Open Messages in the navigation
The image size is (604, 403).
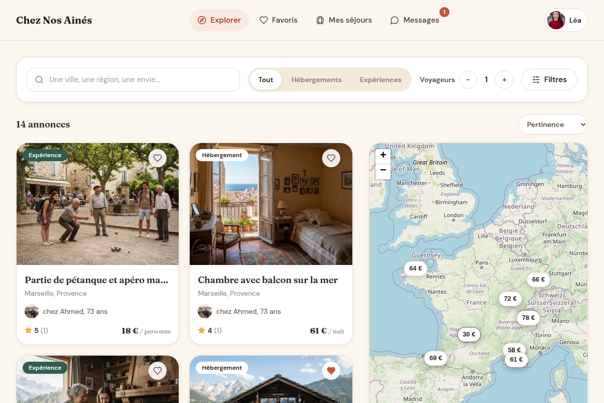[x=415, y=20]
